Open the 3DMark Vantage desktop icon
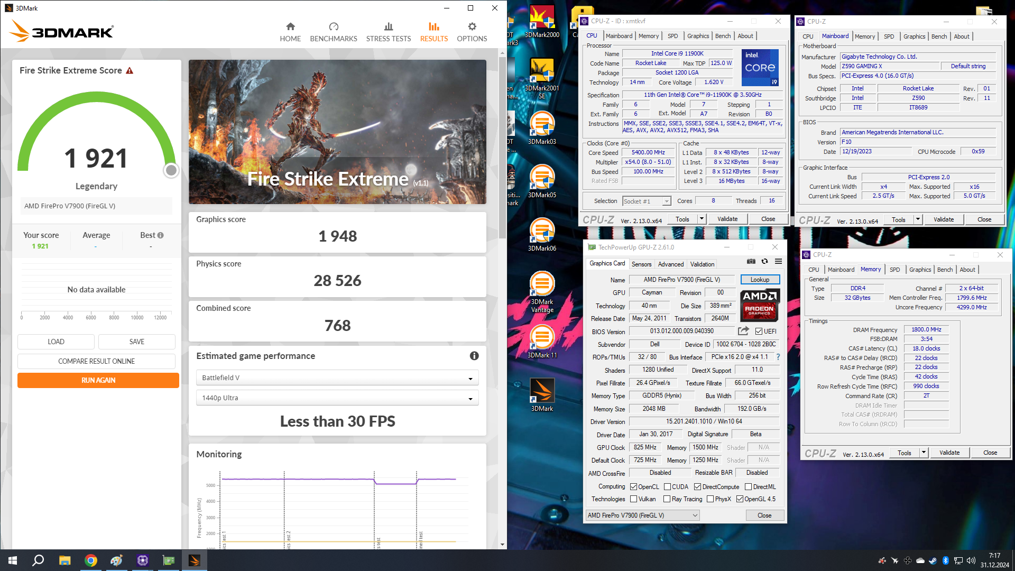Image resolution: width=1015 pixels, height=571 pixels. tap(542, 291)
